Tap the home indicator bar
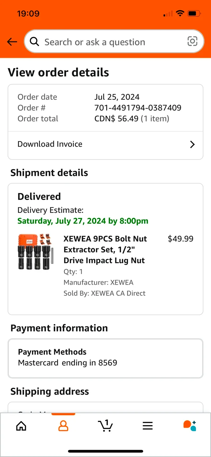Image resolution: width=211 pixels, height=457 pixels. [x=105, y=451]
